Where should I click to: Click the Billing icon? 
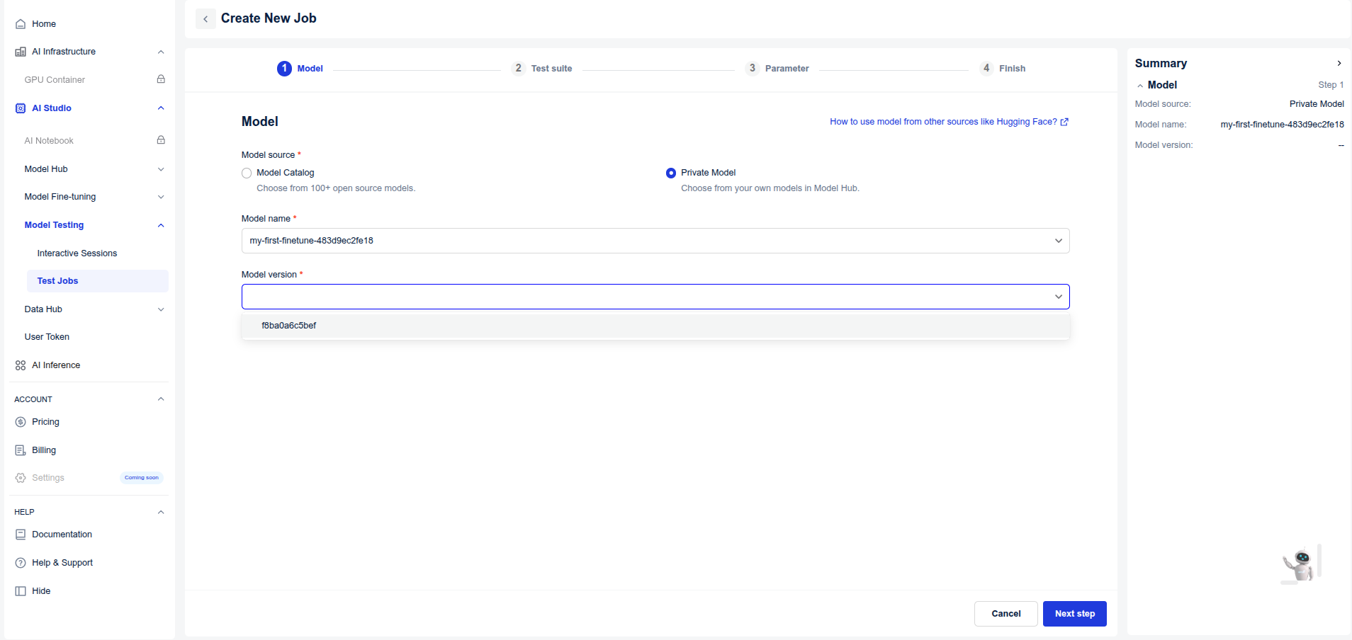(21, 450)
